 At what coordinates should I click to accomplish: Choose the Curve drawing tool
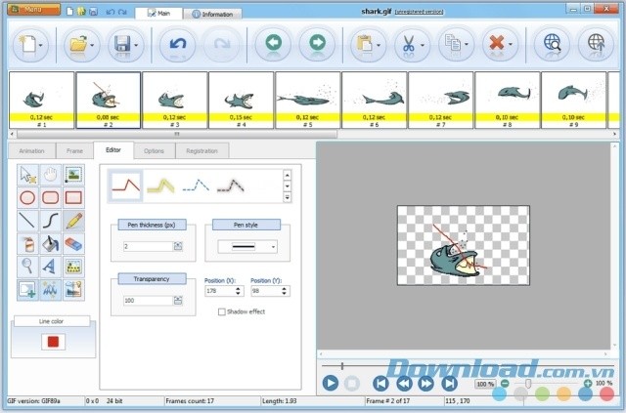click(x=51, y=221)
